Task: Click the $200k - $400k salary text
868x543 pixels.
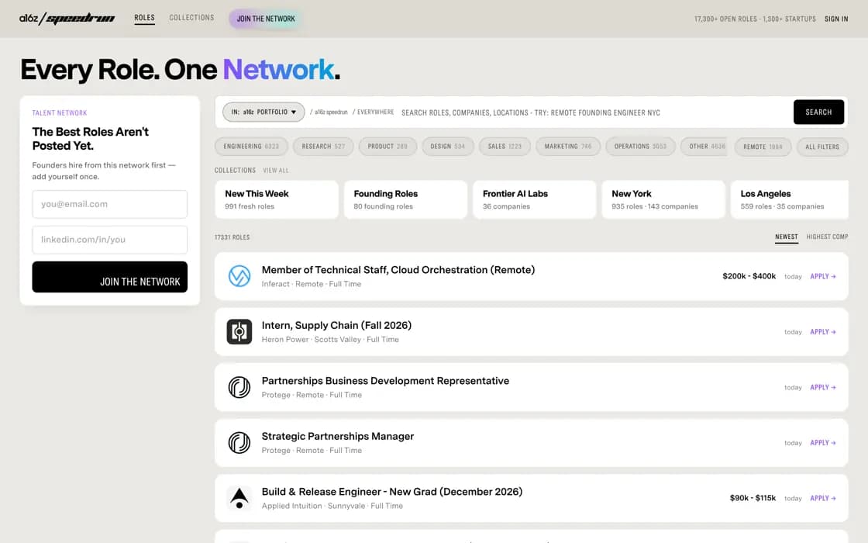Action: 749,276
